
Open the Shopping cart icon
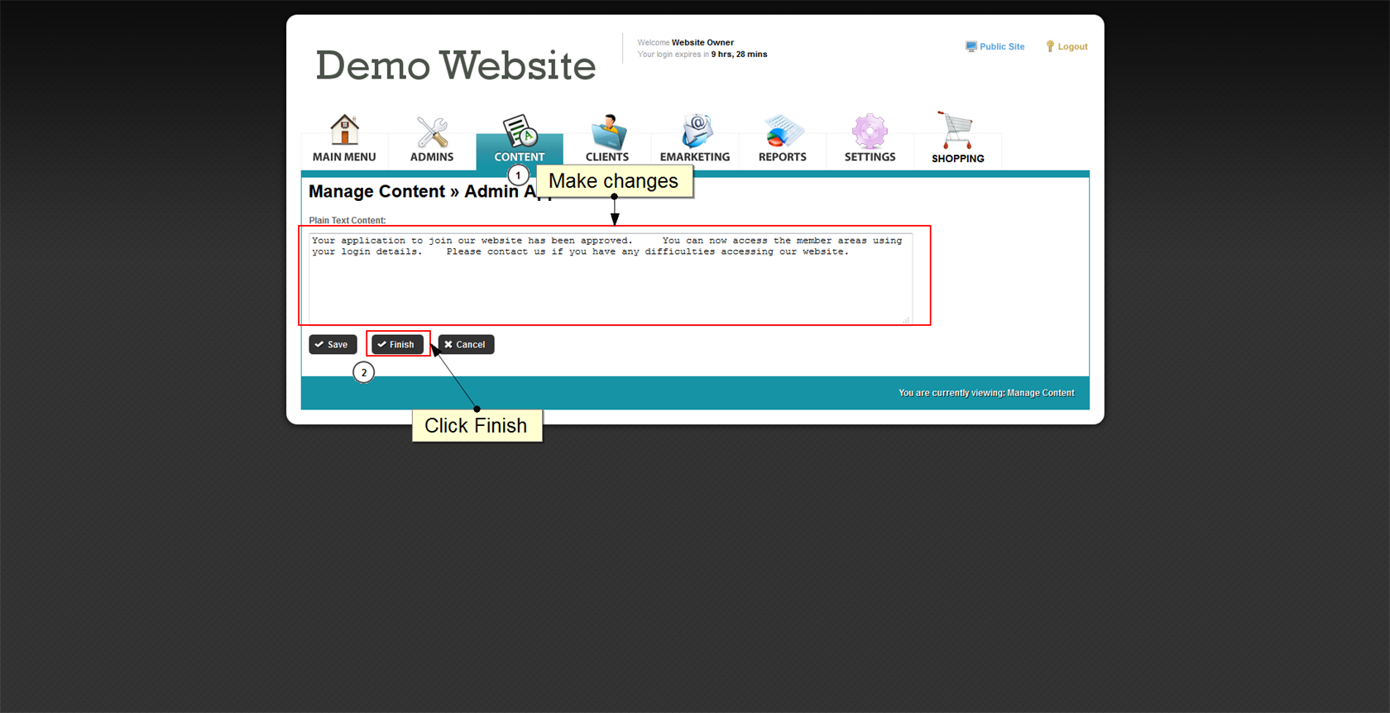point(956,131)
